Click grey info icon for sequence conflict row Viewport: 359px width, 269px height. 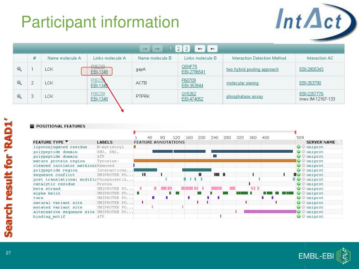pyautogui.click(x=303, y=175)
